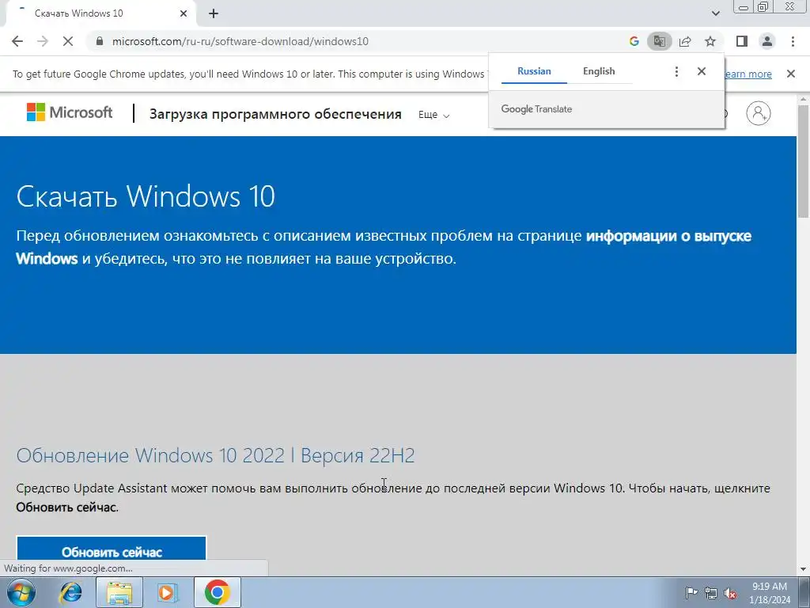Bookmark this tab with the star
The image size is (810, 608).
[710, 41]
